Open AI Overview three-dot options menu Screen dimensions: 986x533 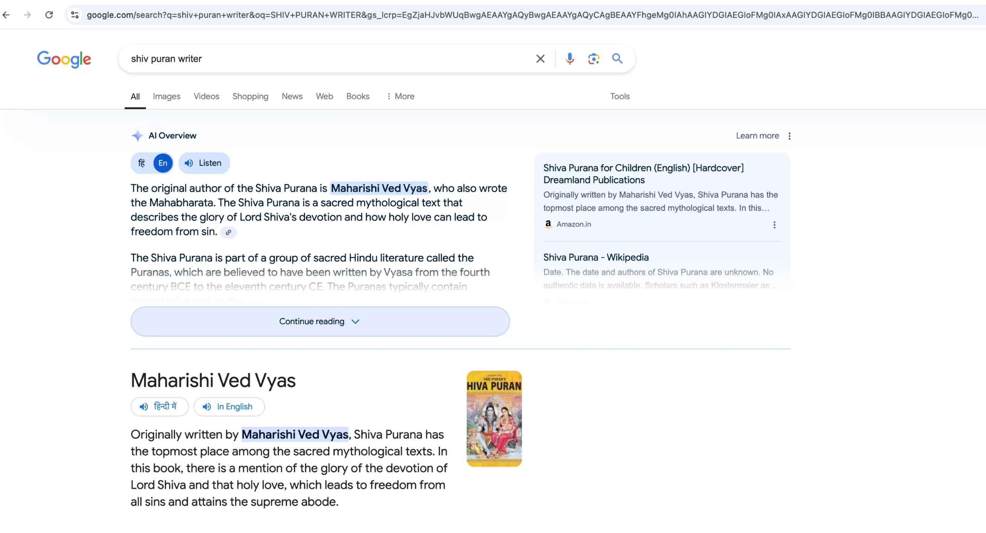pyautogui.click(x=789, y=136)
